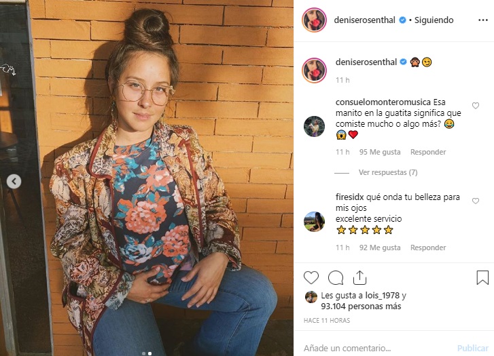Select the first carousel dot indicator

coord(144,353)
